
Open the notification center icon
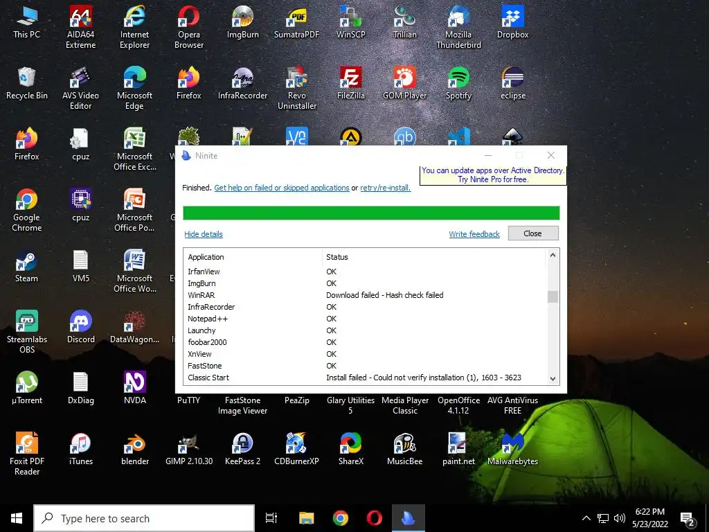point(688,519)
